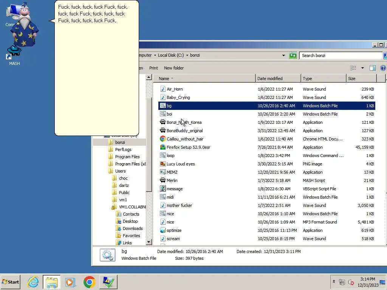
Task: Click the MASH desktop shortcut icon
Action: click(14, 52)
